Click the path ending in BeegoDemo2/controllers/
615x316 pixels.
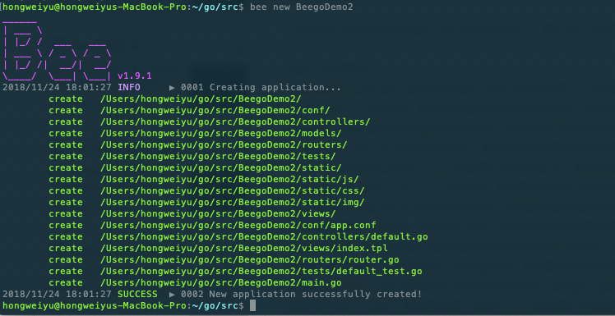235,121
